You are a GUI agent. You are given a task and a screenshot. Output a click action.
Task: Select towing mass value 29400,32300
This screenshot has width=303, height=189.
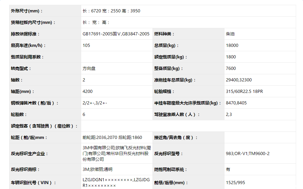pos(239,80)
